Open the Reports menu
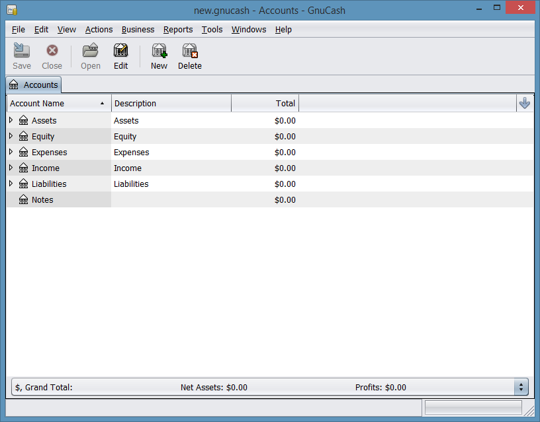Image resolution: width=540 pixels, height=422 pixels. coord(178,30)
